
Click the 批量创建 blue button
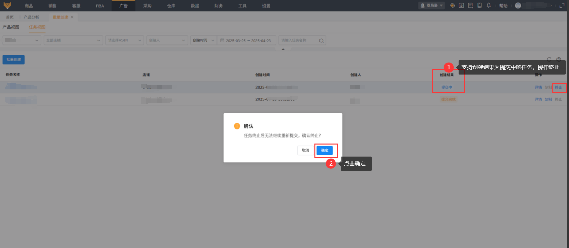click(x=14, y=59)
